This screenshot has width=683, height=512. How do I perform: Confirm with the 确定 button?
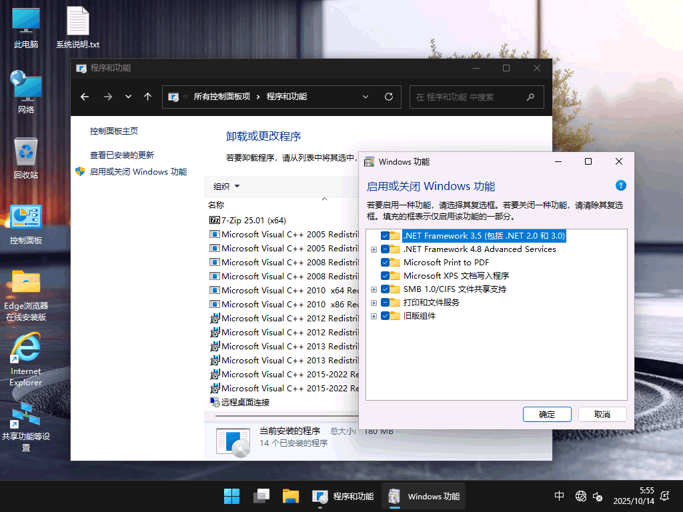pyautogui.click(x=547, y=415)
